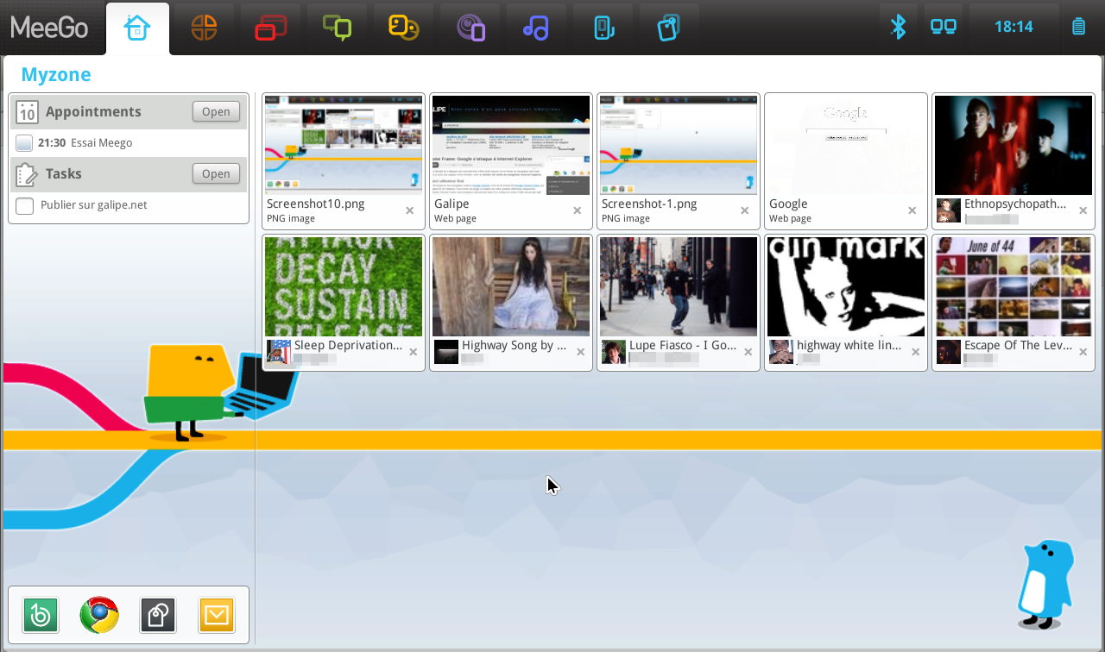Screen dimensions: 1105x652
Task: Open the Media music note panel
Action: click(535, 28)
